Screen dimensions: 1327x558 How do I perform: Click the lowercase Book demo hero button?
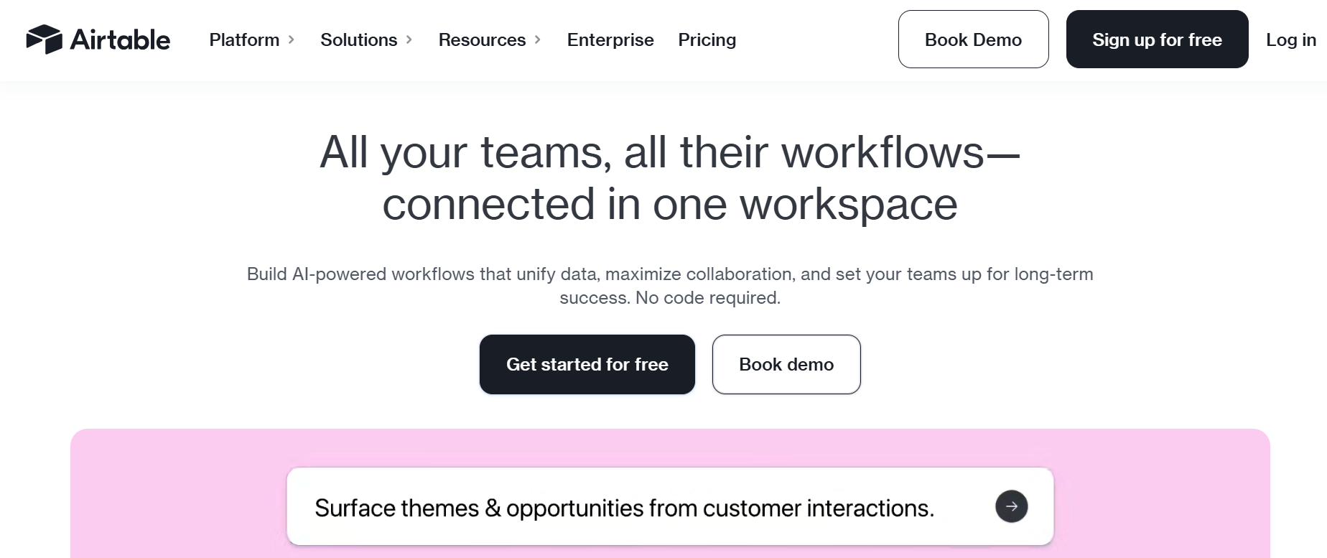786,364
